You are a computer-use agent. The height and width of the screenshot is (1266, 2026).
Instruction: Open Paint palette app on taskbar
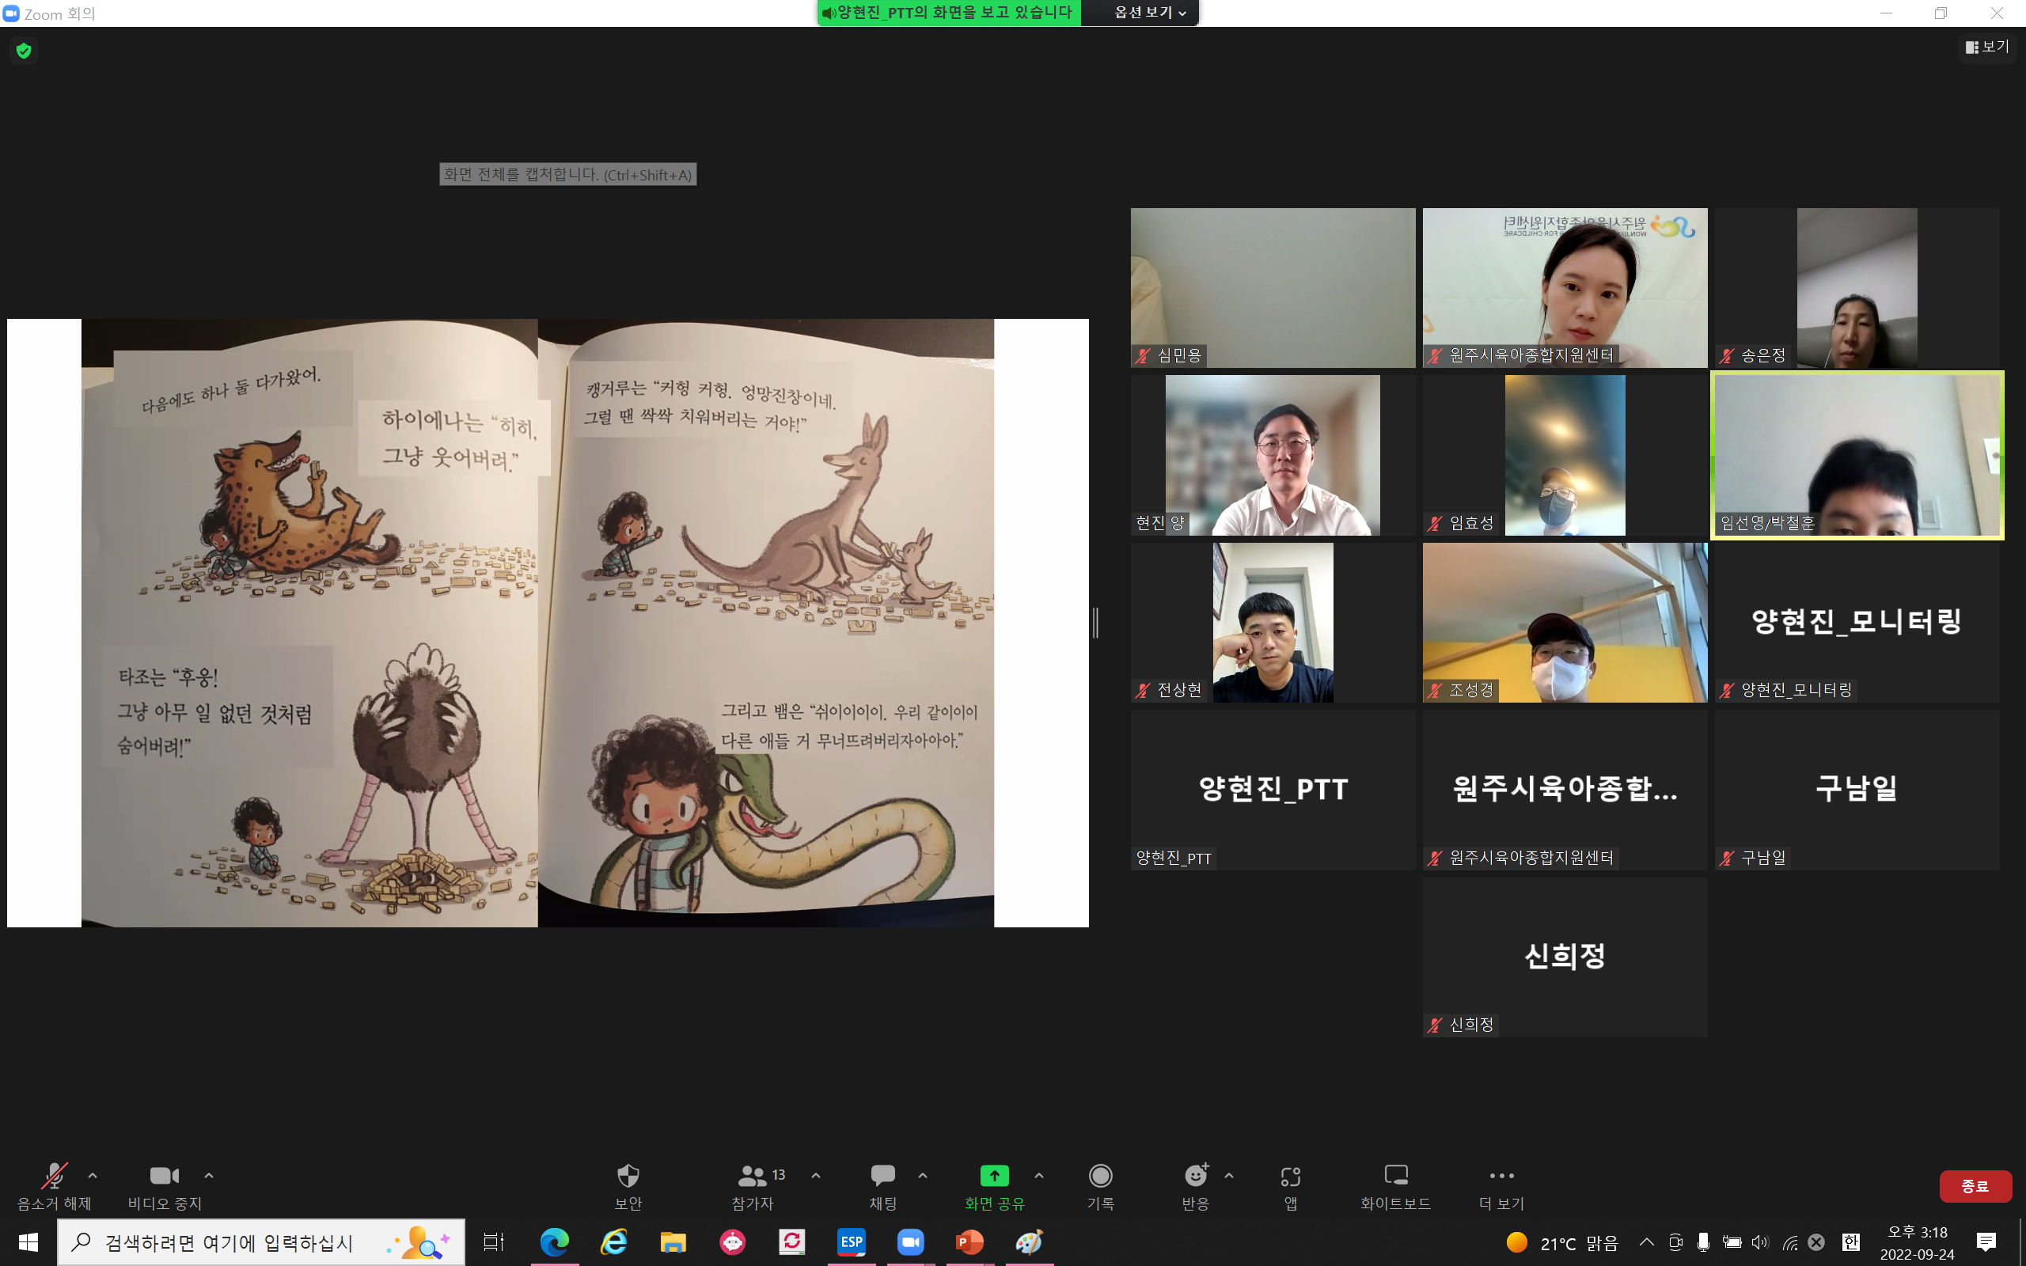click(x=1030, y=1242)
